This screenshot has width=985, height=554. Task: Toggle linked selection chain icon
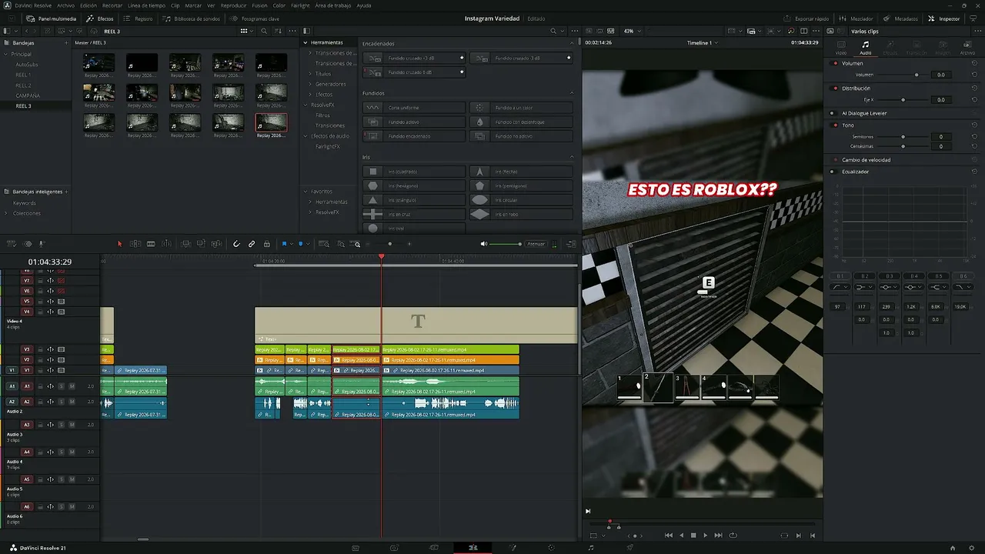tap(252, 244)
